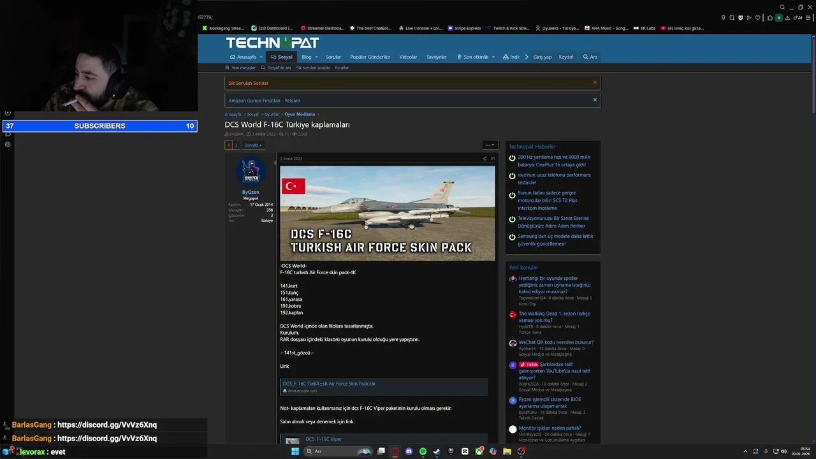Expand the Blog dropdown arrow
The image size is (816, 459).
pyautogui.click(x=316, y=57)
